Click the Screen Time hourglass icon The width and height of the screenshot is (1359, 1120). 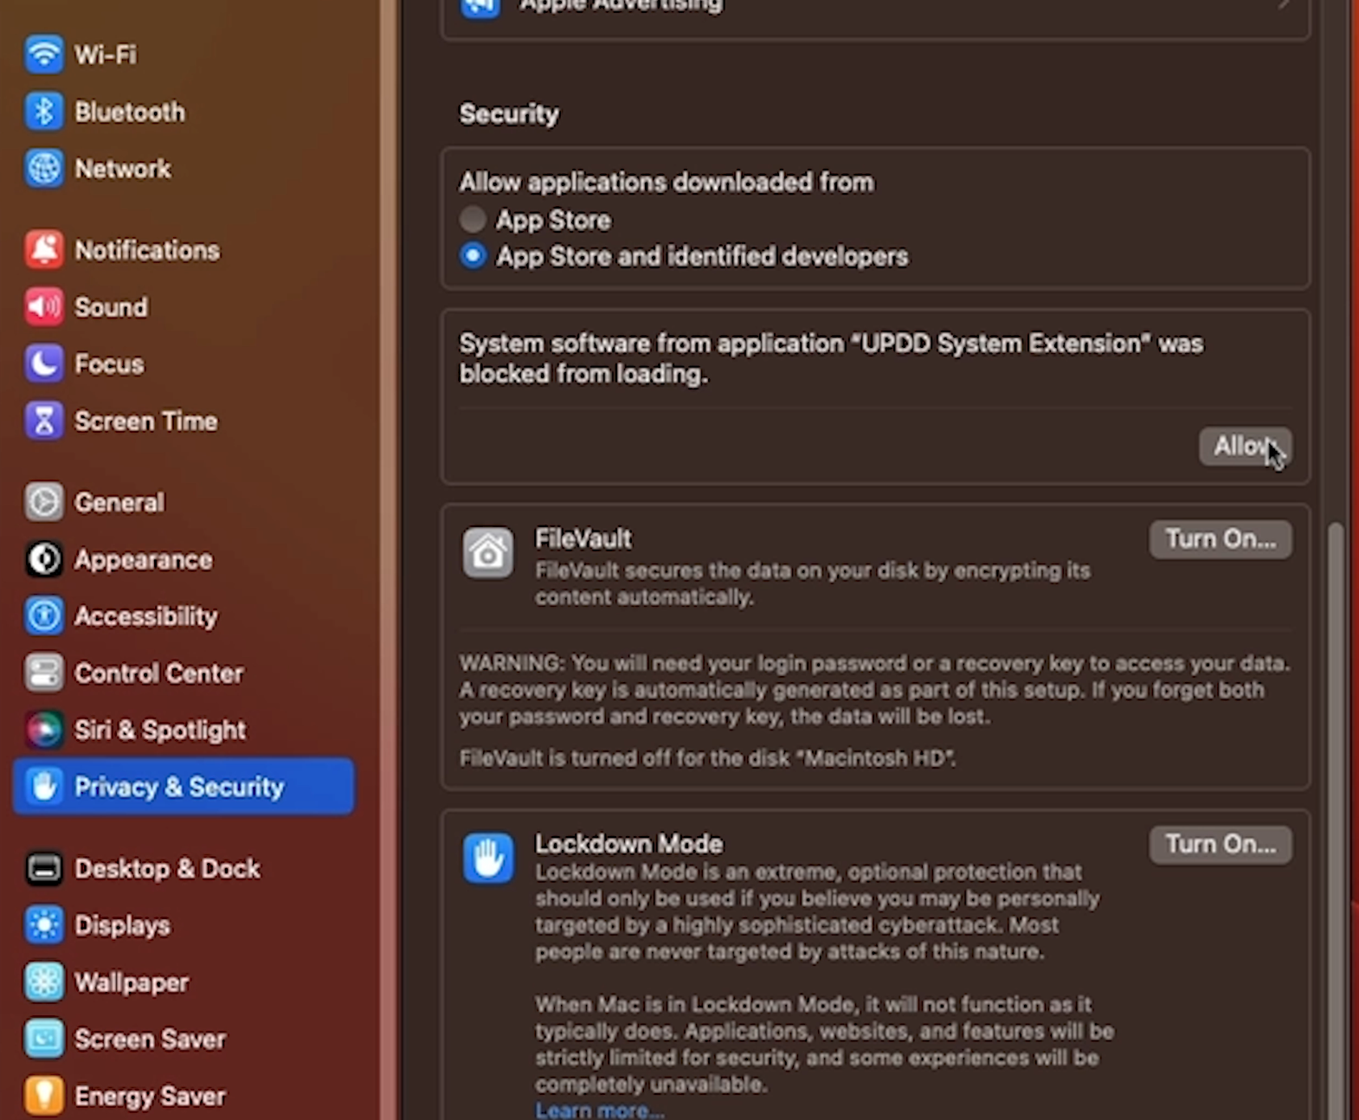(44, 422)
